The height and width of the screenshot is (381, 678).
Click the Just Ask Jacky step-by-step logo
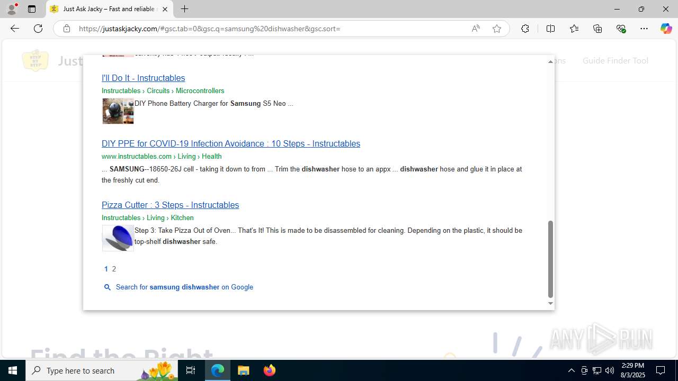pyautogui.click(x=35, y=60)
